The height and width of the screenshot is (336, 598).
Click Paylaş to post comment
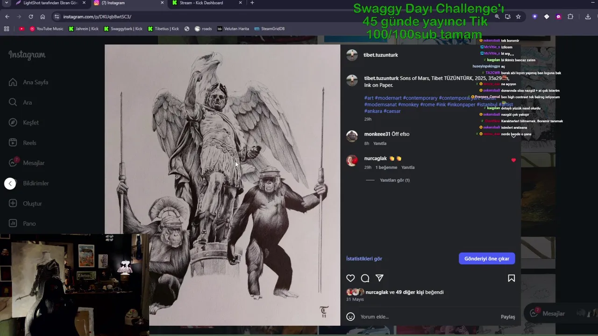tap(508, 317)
